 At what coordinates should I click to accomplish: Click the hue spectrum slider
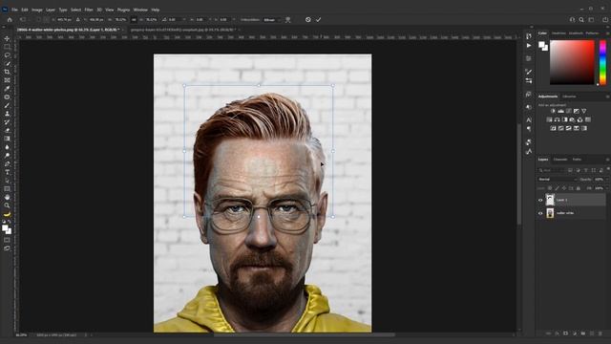pyautogui.click(x=602, y=62)
